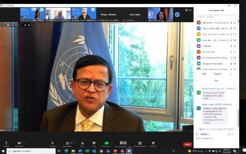Click the Unmute microphone icon in Zoom toolbar
This screenshot has height=154, width=246.
pyautogui.click(x=6, y=143)
